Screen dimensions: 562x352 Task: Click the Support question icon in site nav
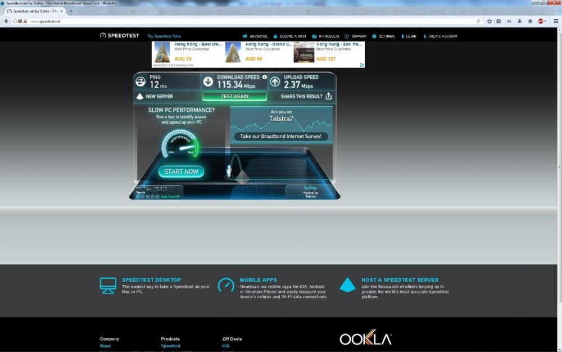[347, 36]
